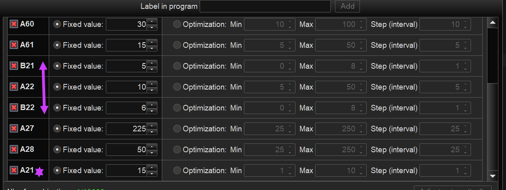Remove variable A22 using red X icon
This screenshot has width=506, height=190.
[x=14, y=87]
